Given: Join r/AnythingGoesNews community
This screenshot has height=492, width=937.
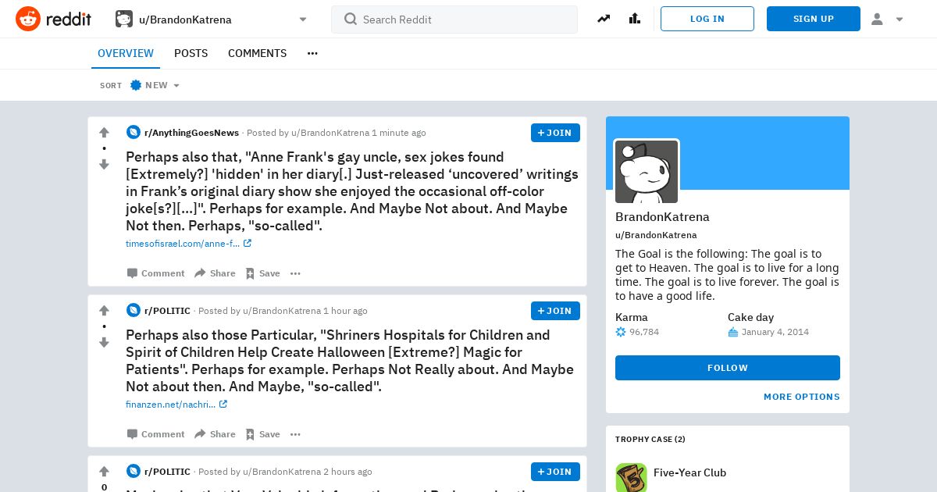Looking at the screenshot, I should click(x=555, y=133).
